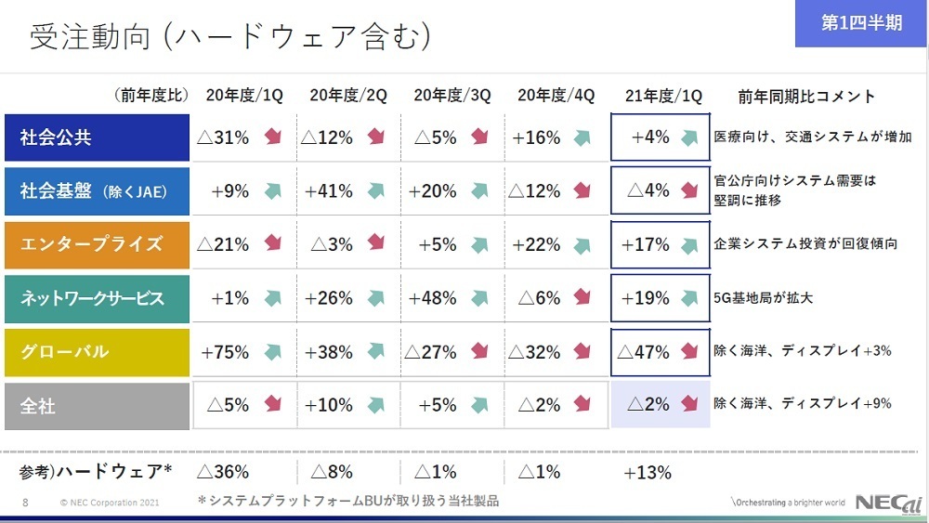The height and width of the screenshot is (523, 929).
Task: Click the +13% hardware value for 21年度
Action: 648,472
